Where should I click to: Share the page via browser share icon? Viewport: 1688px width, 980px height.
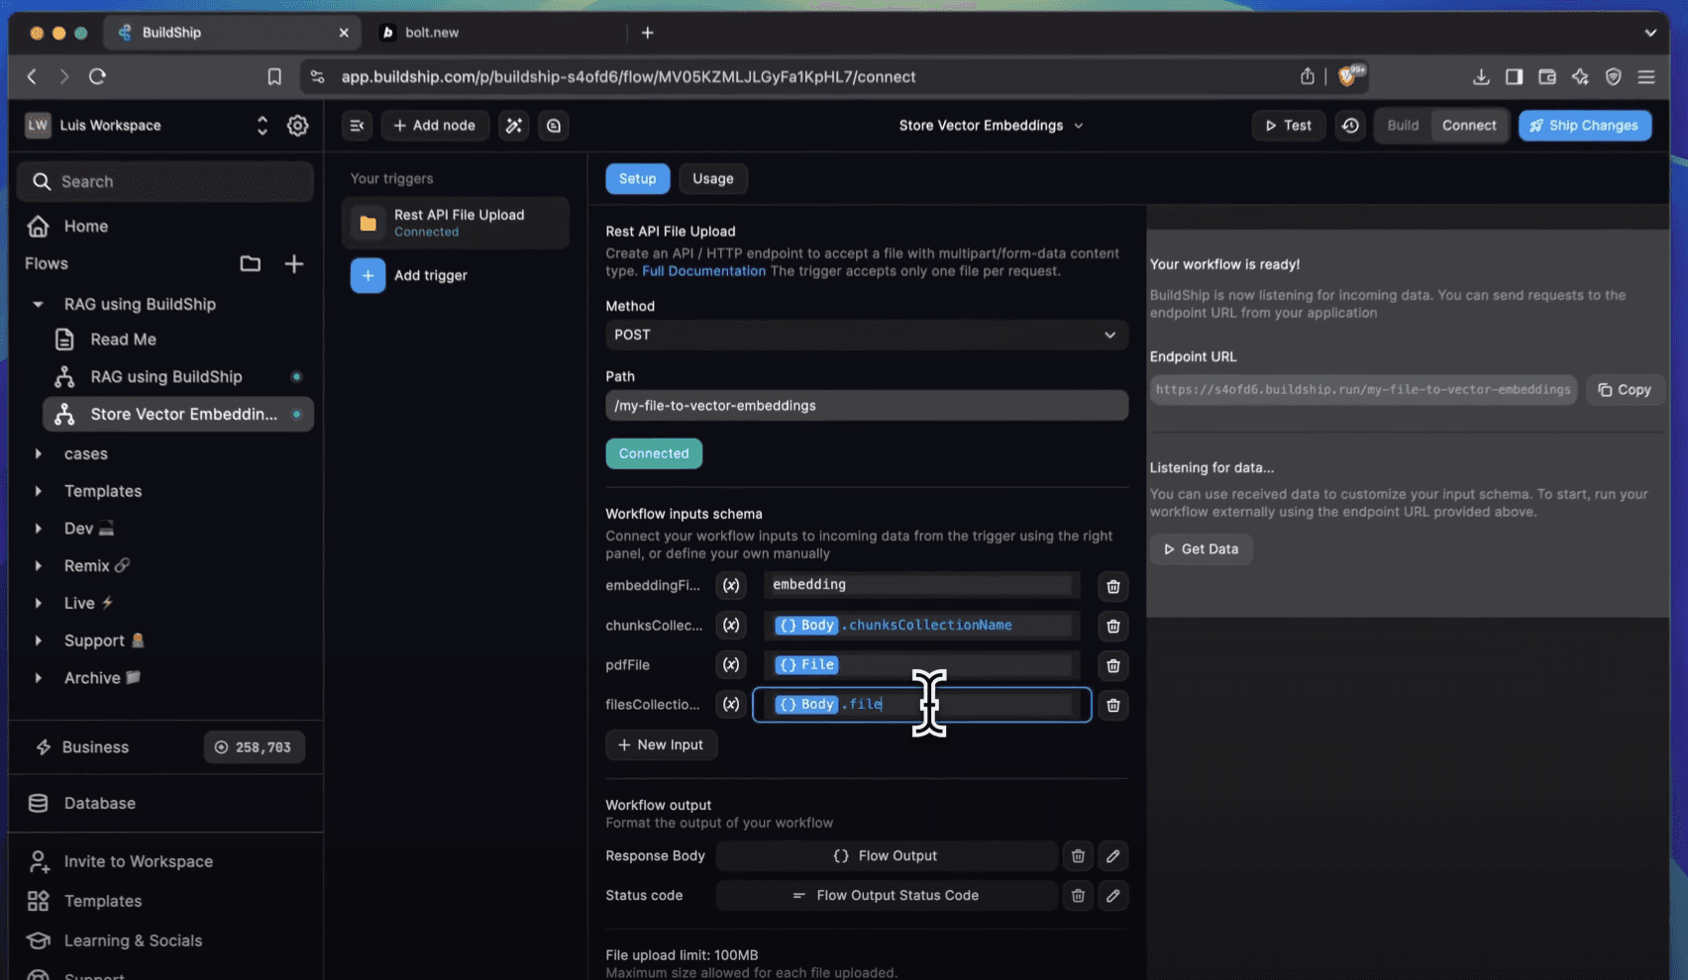tap(1308, 76)
